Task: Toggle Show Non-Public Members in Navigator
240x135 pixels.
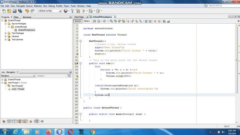Action: pyautogui.click(x=20, y=121)
